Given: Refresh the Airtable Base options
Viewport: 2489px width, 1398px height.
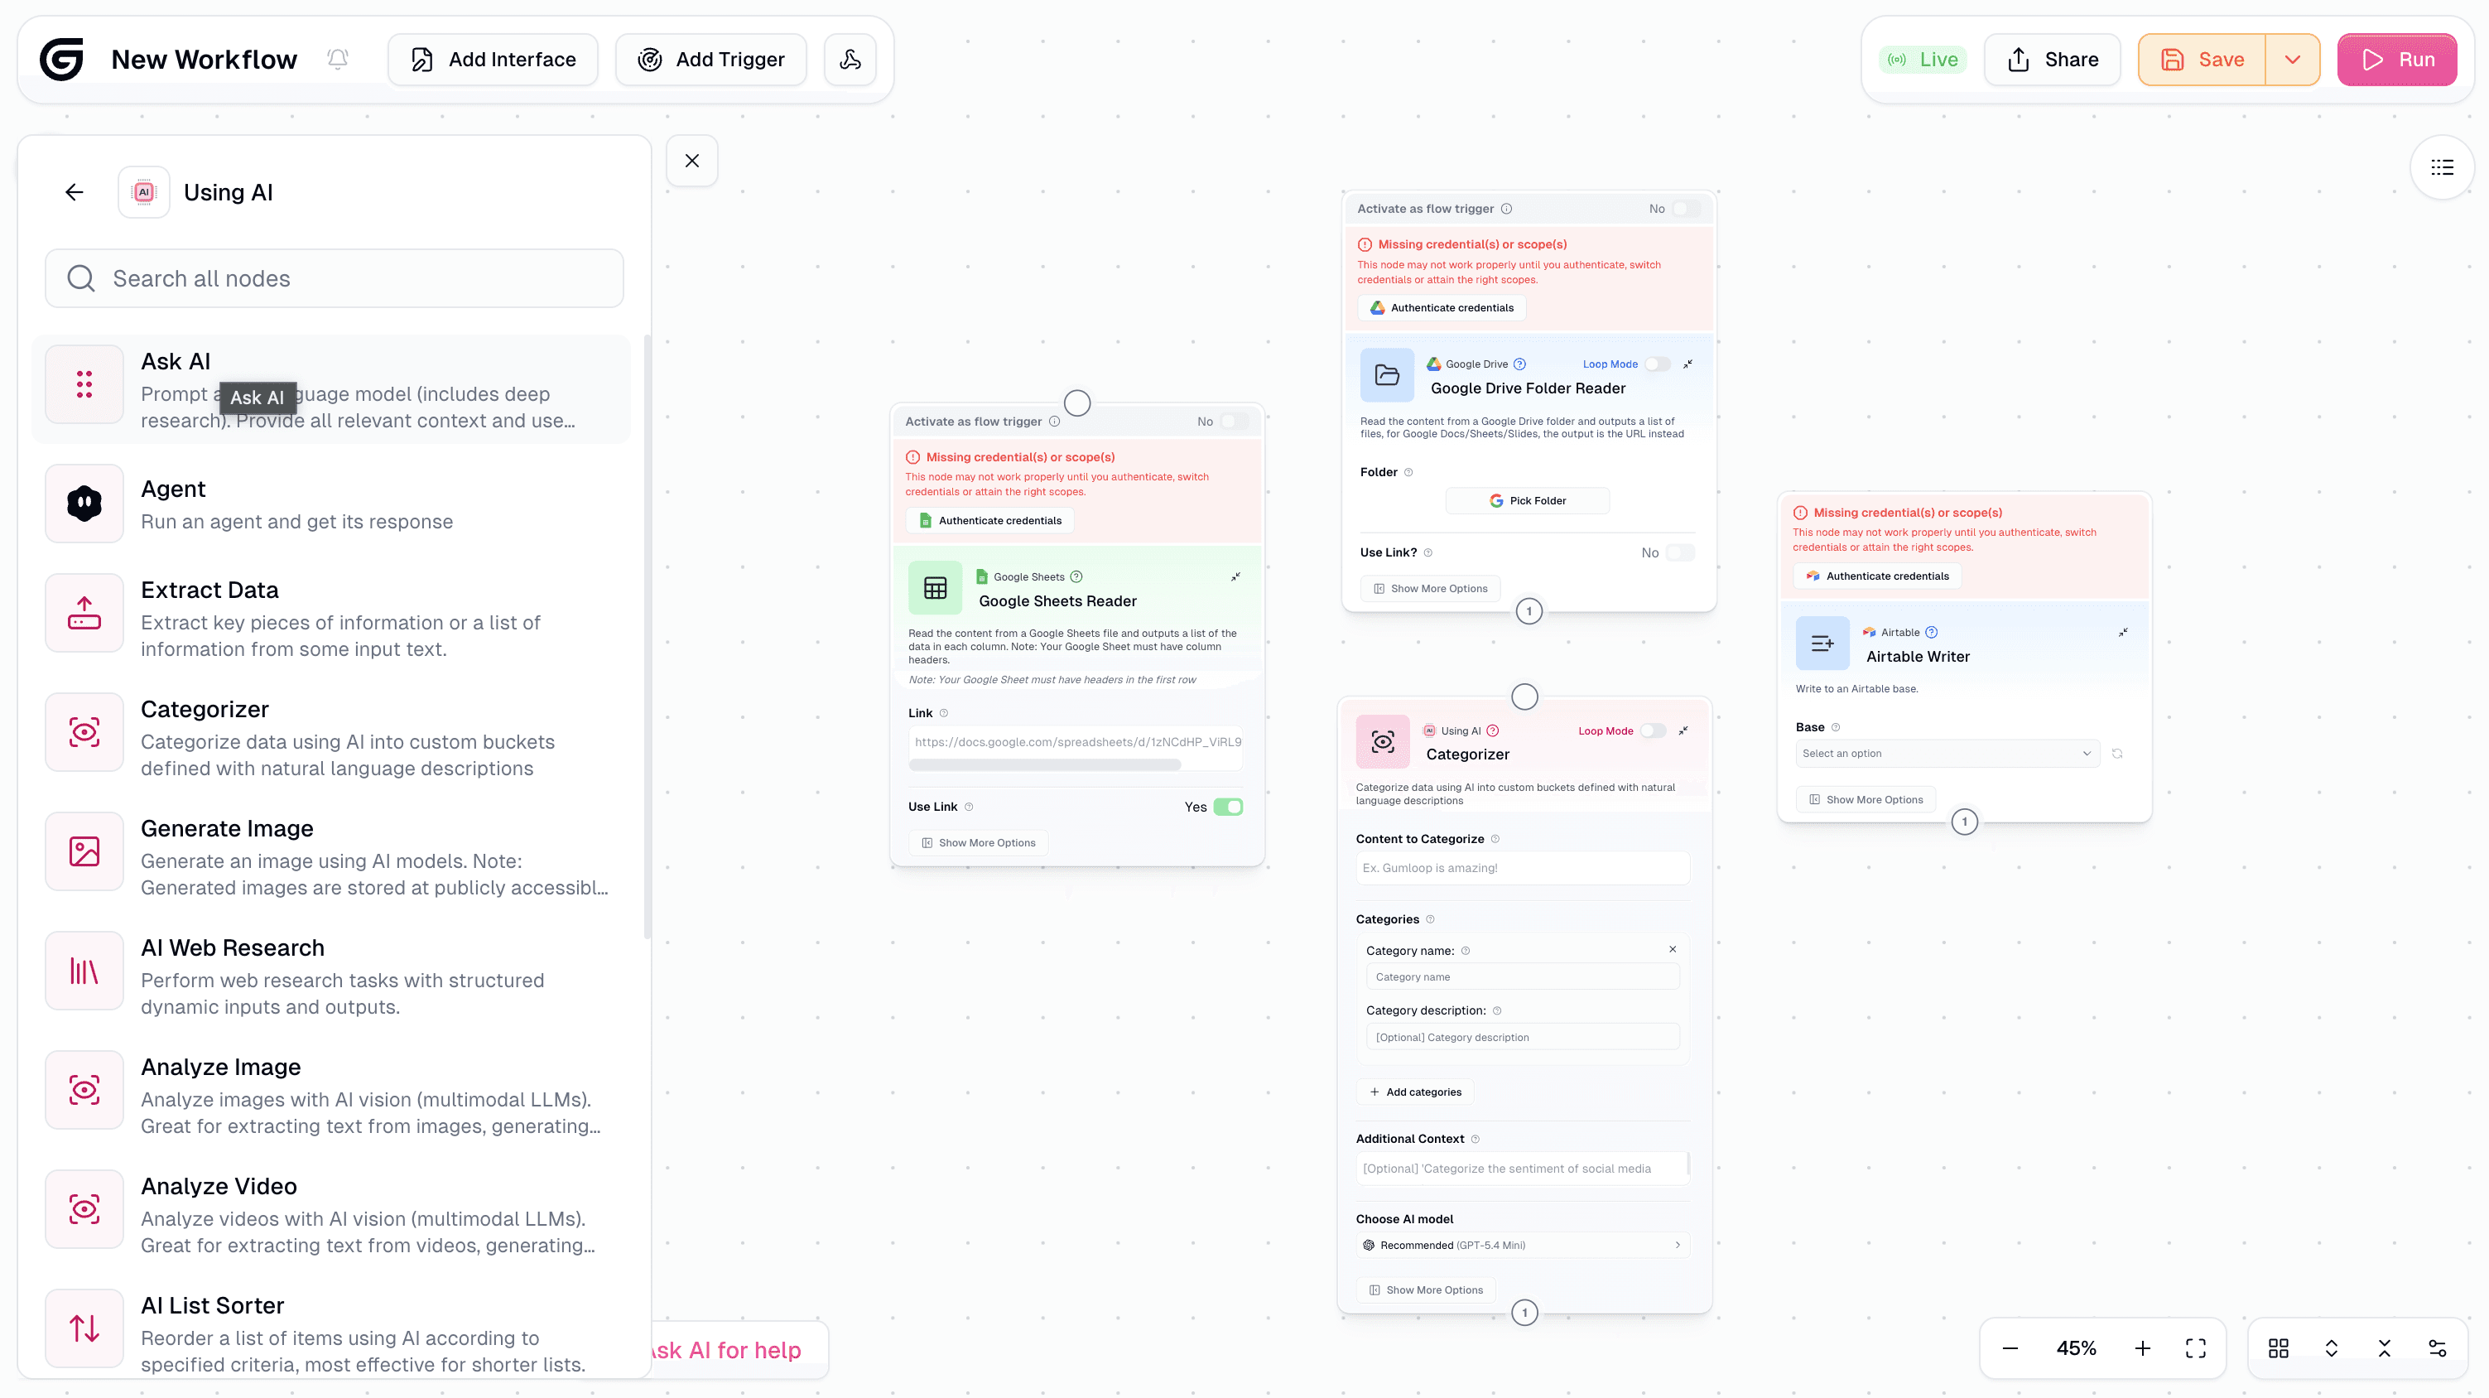Looking at the screenshot, I should coord(2117,754).
